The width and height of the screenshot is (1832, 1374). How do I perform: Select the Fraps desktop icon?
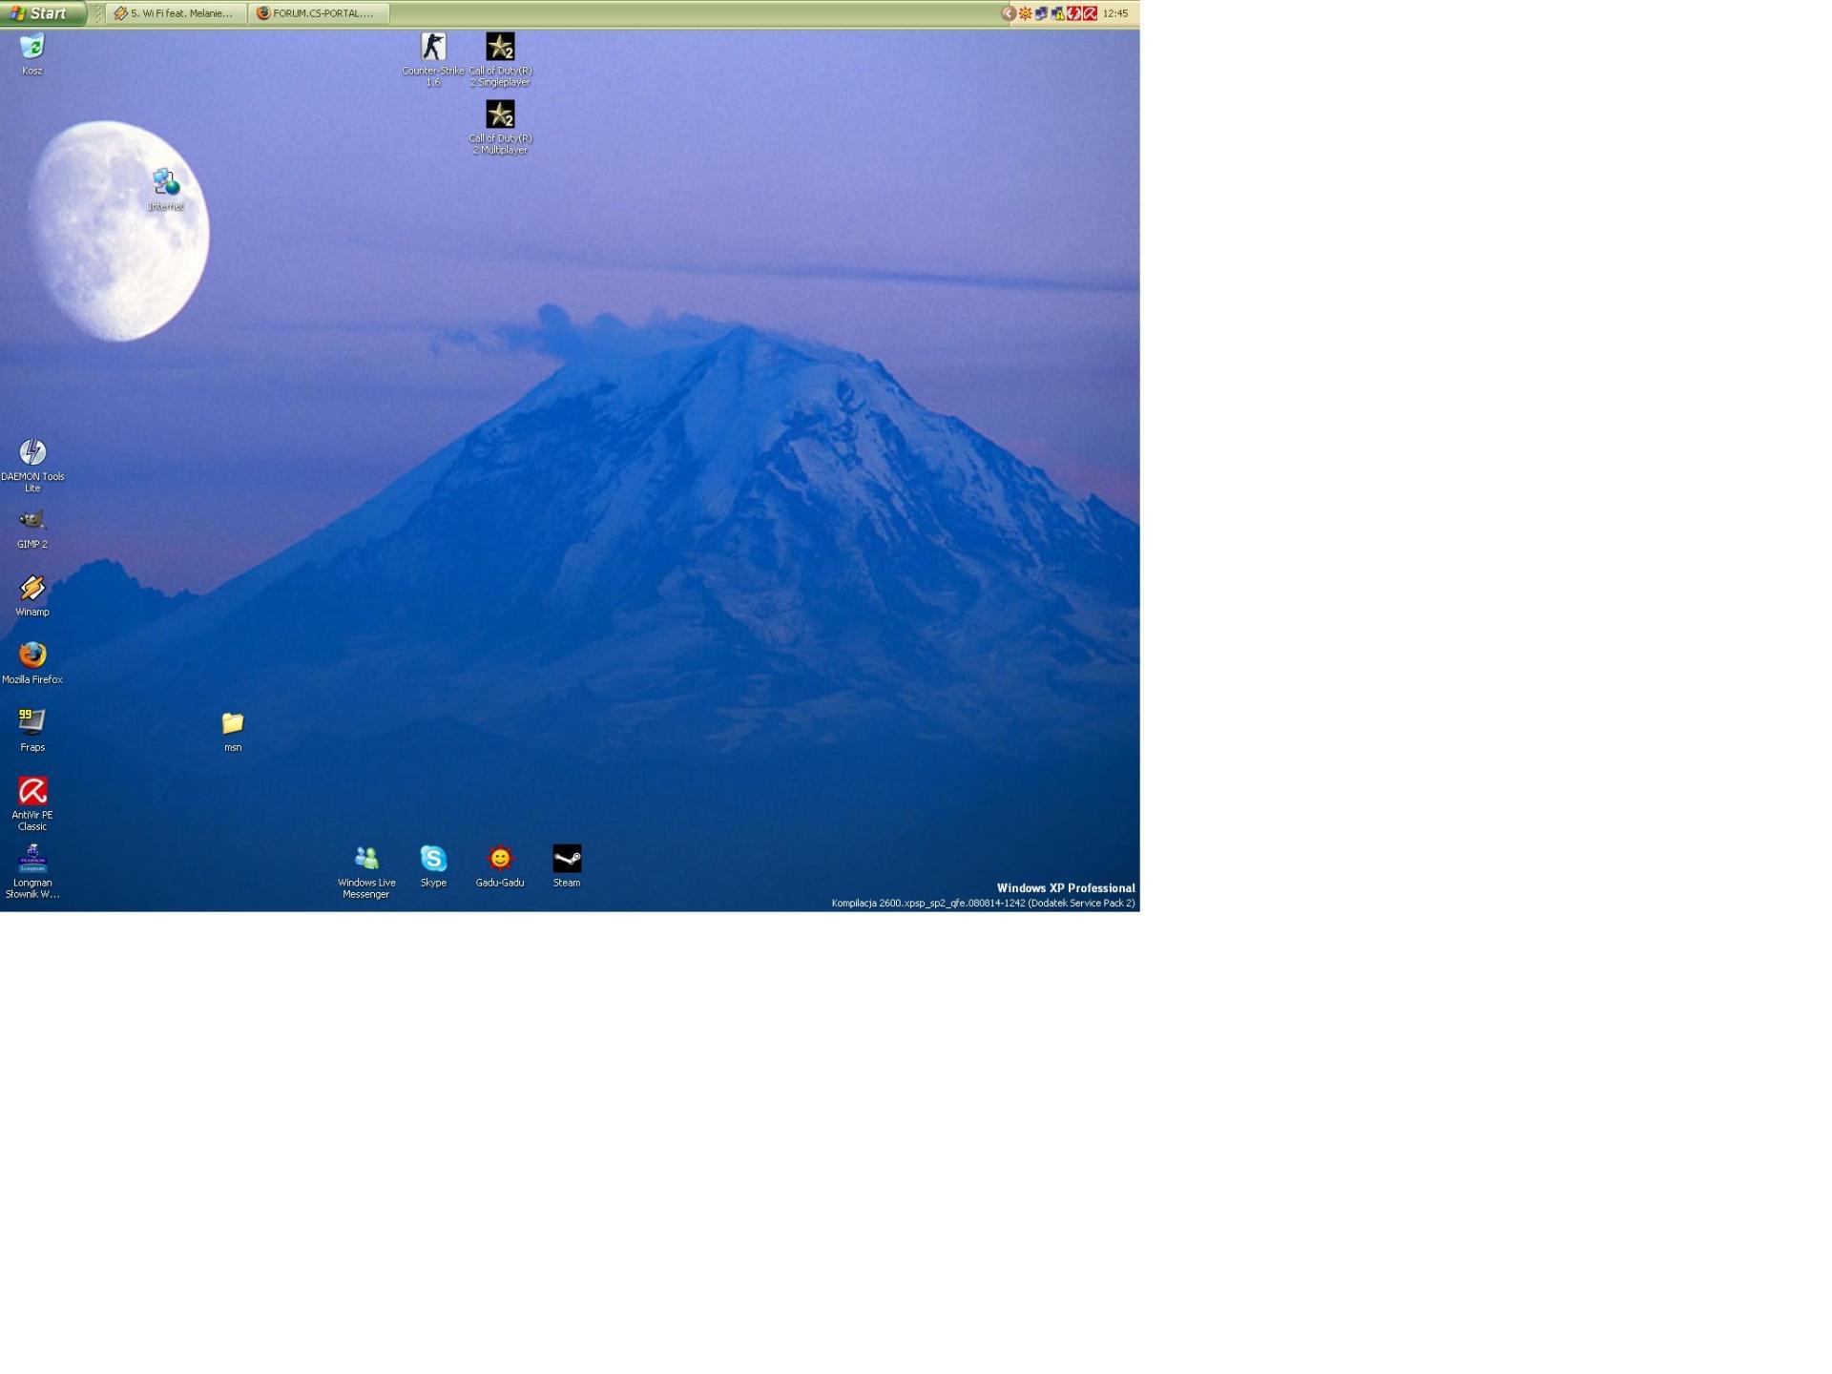pyautogui.click(x=32, y=731)
